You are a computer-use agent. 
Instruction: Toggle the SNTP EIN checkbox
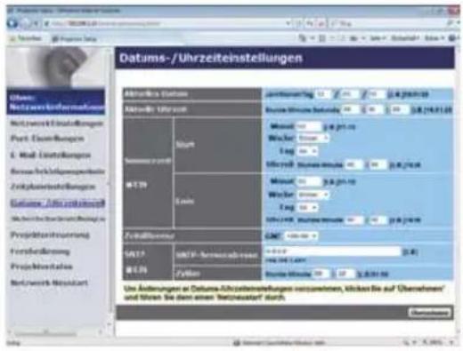coord(128,269)
